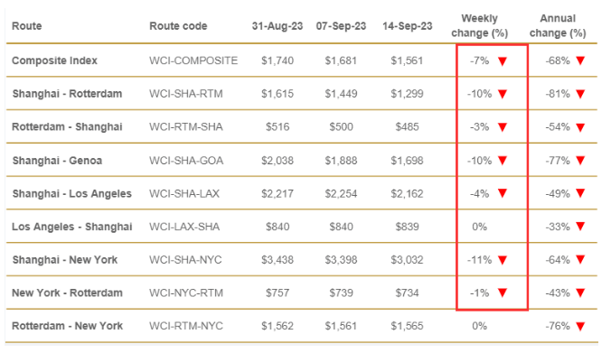This screenshot has height=362, width=611.
Task: Select the WCI-COMPOSITE route code
Action: coord(193,60)
